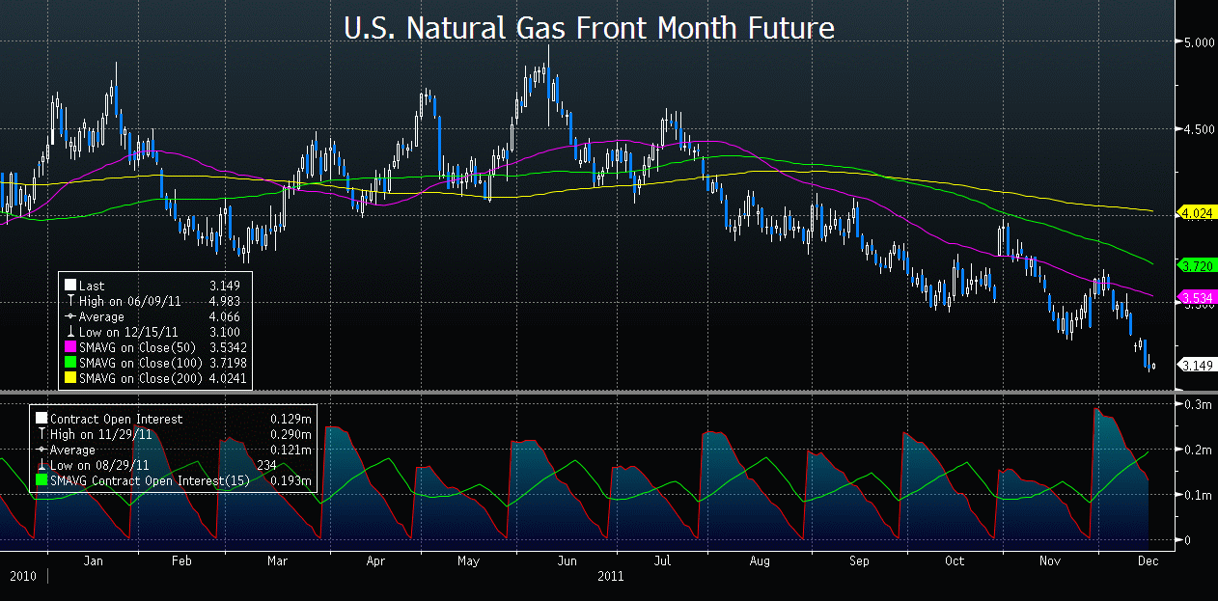Click the 3.720 green price axis tag
Image resolution: width=1218 pixels, height=601 pixels.
point(1196,264)
